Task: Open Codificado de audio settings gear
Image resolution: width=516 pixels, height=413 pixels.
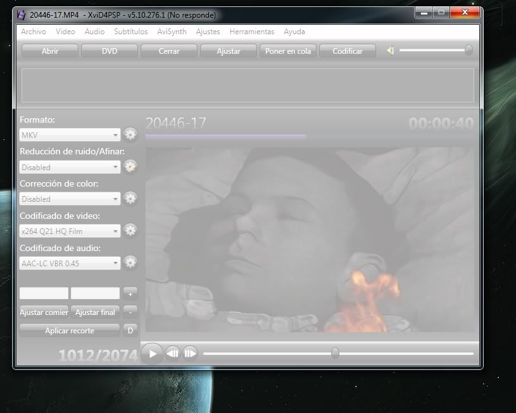Action: [130, 262]
